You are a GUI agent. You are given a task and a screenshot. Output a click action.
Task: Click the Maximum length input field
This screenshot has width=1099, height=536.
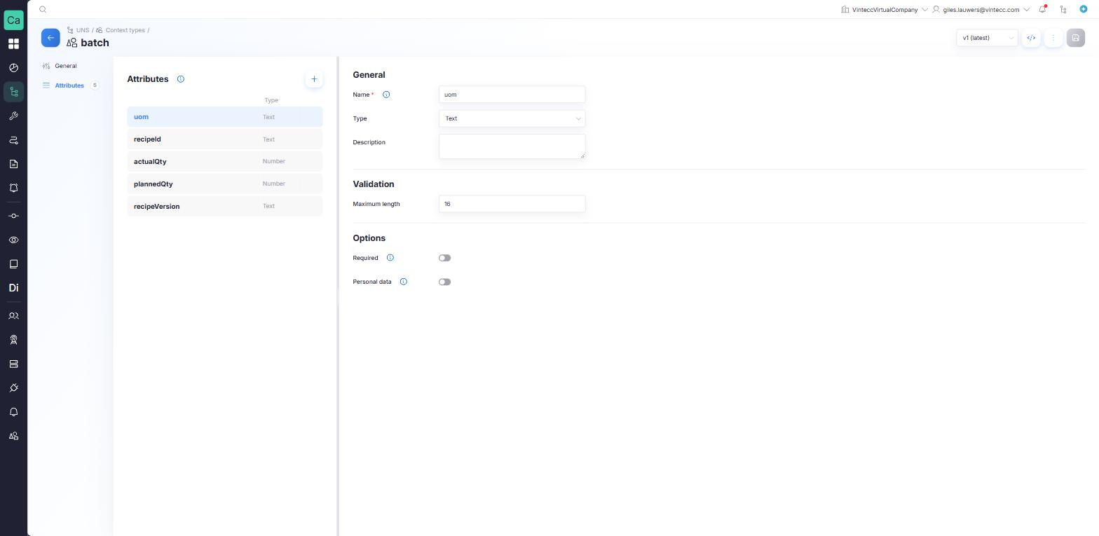pyautogui.click(x=512, y=204)
